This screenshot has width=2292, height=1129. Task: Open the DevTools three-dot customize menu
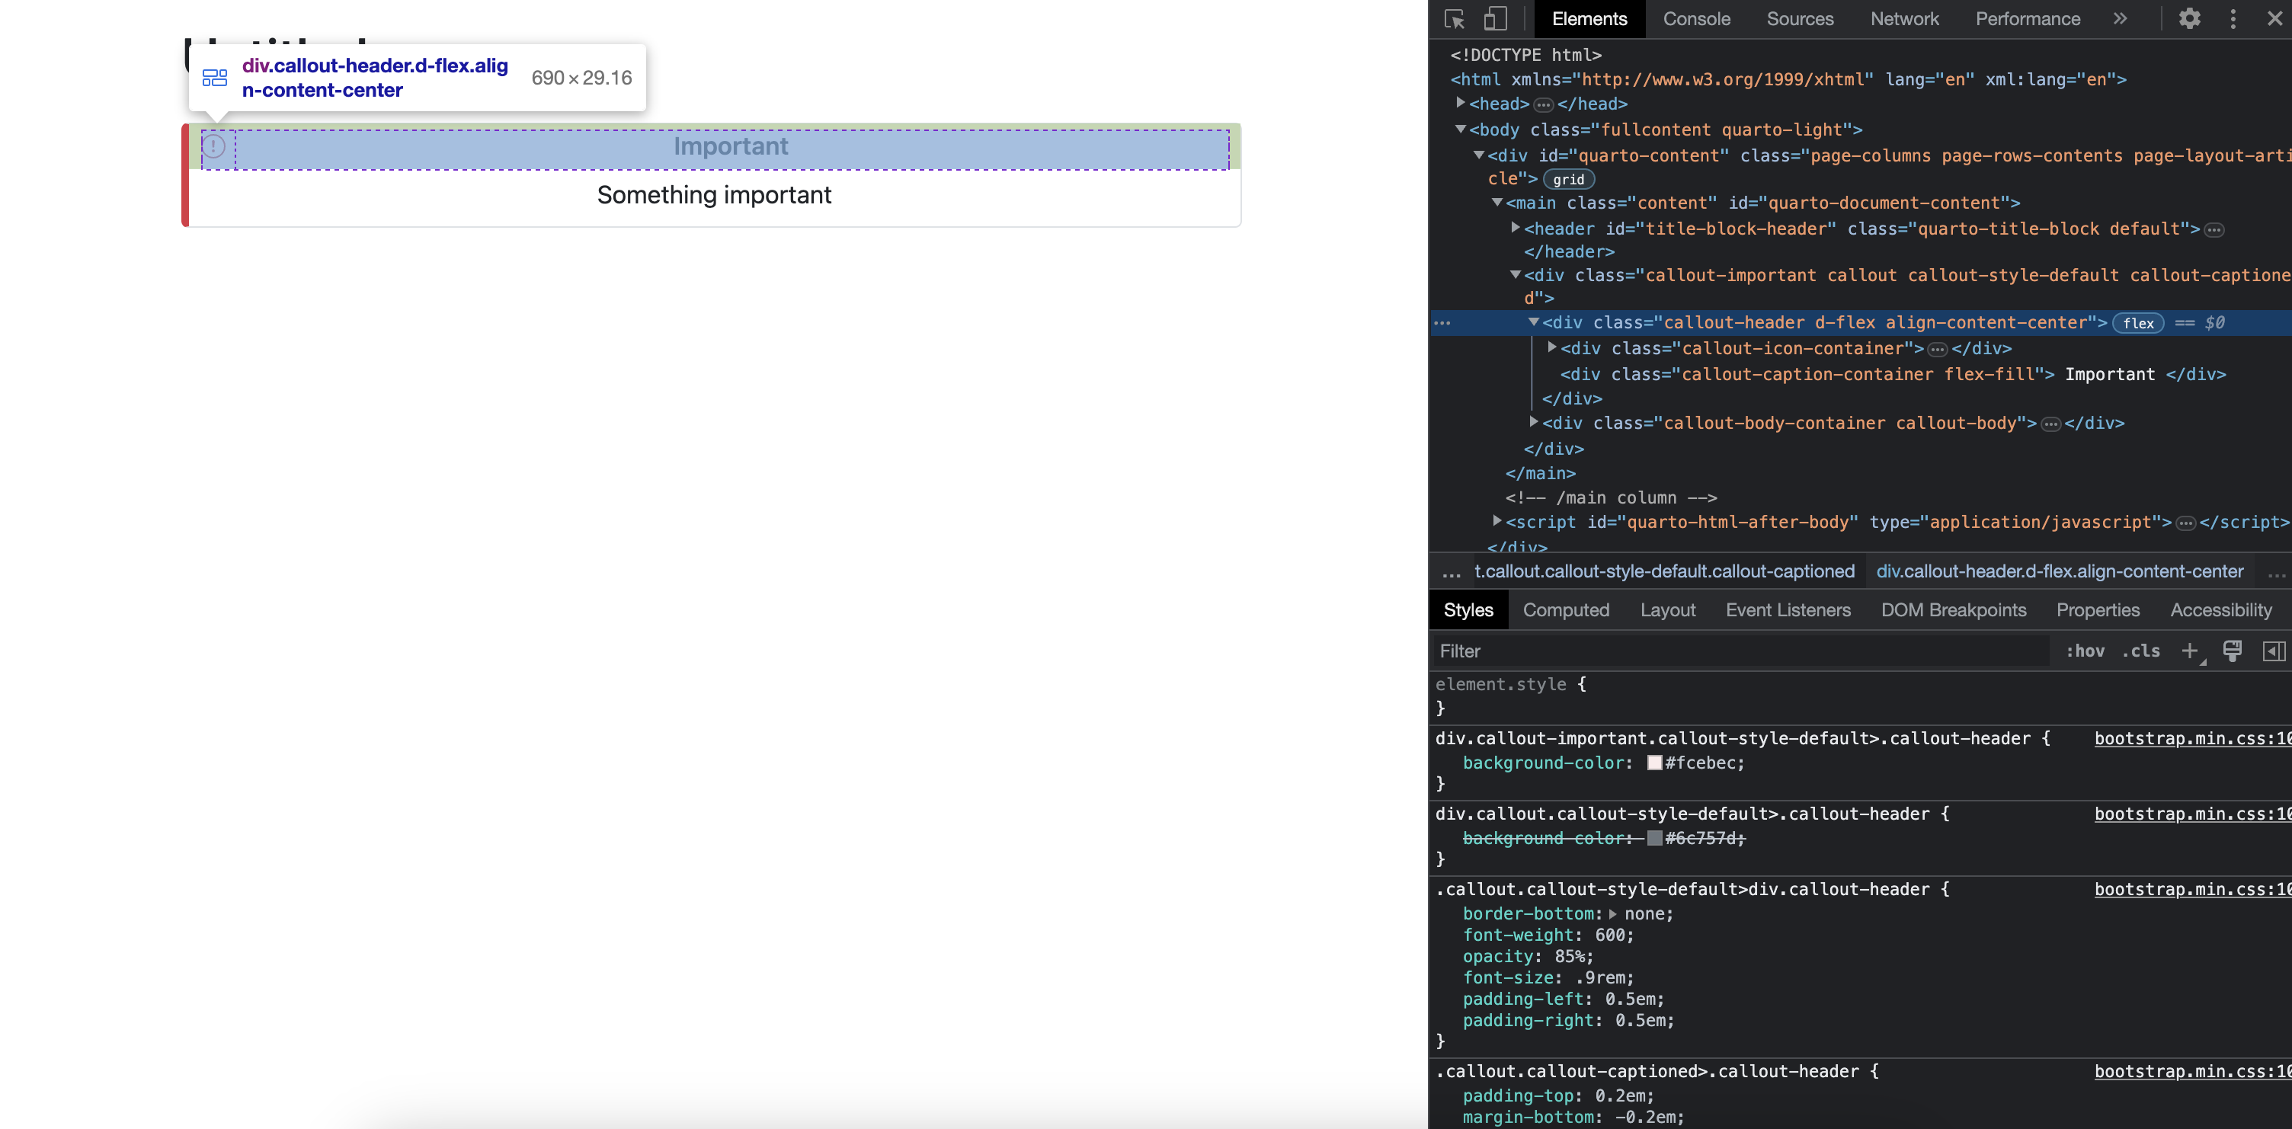(2233, 19)
